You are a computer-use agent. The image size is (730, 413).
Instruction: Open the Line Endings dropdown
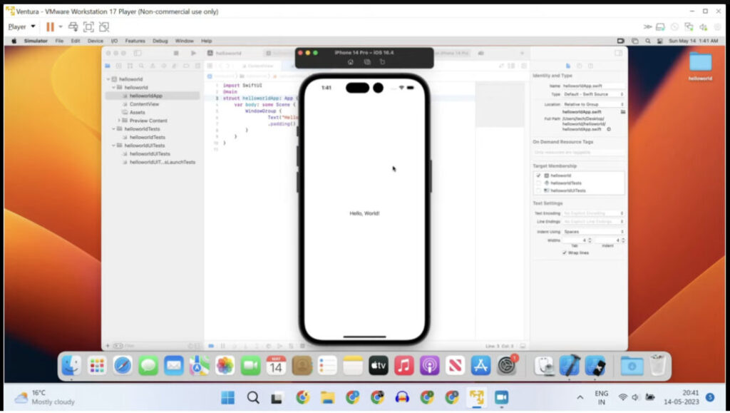pos(594,222)
